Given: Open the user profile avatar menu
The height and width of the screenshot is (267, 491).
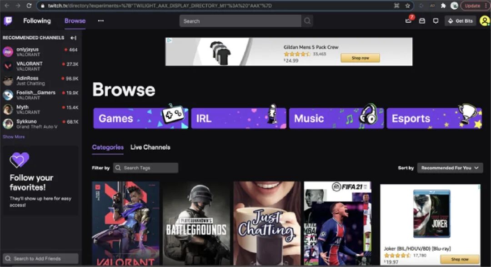Looking at the screenshot, I should (x=485, y=21).
